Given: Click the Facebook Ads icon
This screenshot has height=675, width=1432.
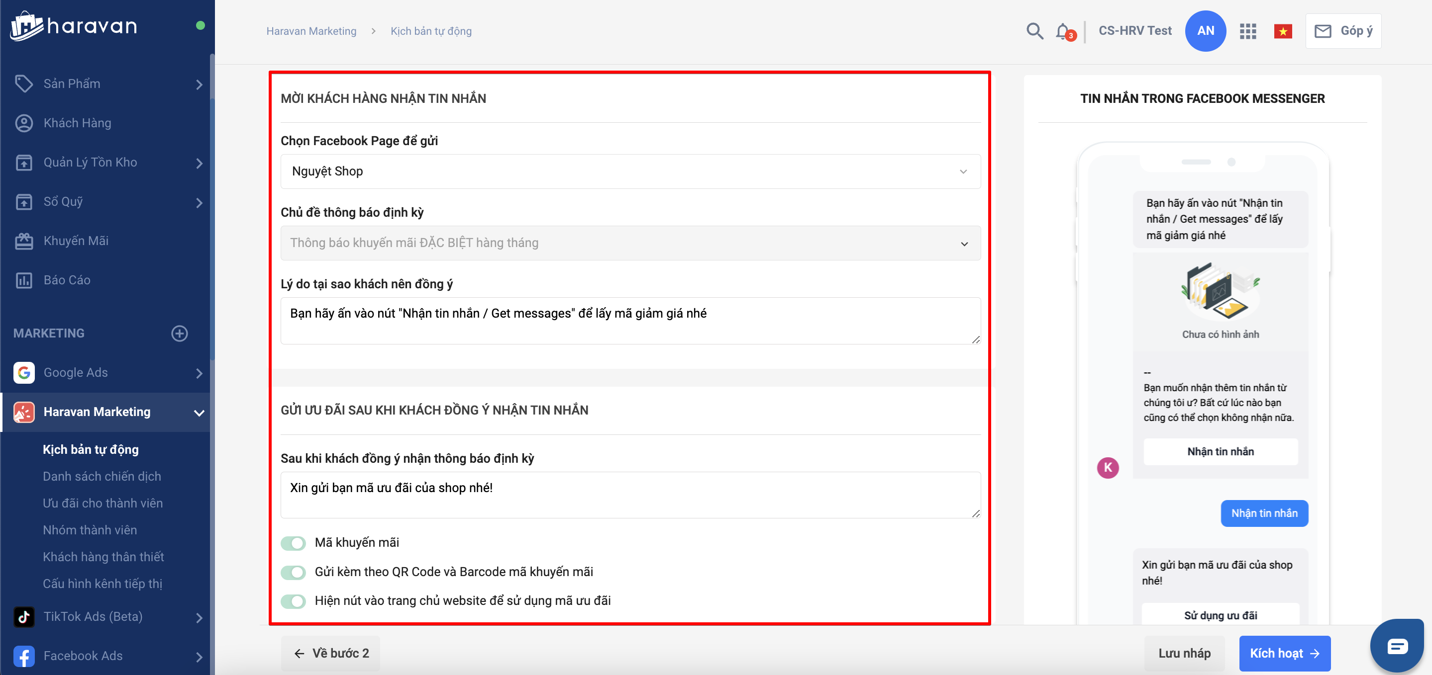Looking at the screenshot, I should point(24,656).
